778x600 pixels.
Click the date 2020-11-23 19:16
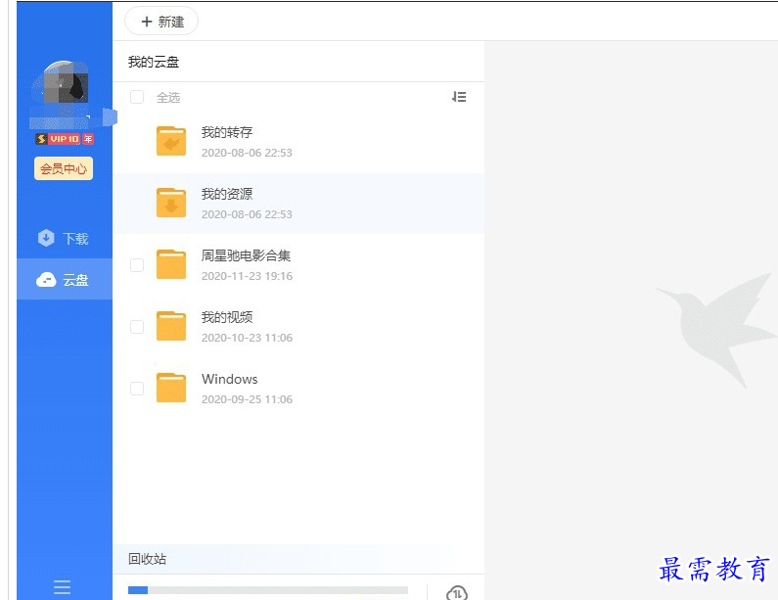point(247,276)
